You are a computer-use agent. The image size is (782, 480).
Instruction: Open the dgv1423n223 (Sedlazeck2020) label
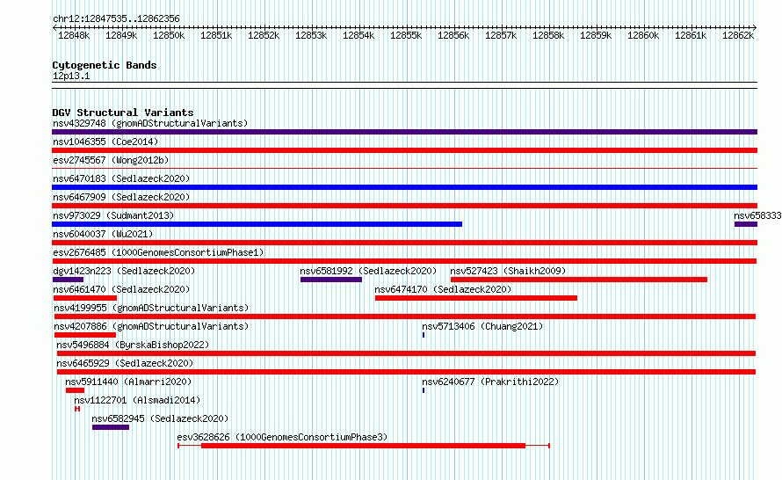coord(124,271)
